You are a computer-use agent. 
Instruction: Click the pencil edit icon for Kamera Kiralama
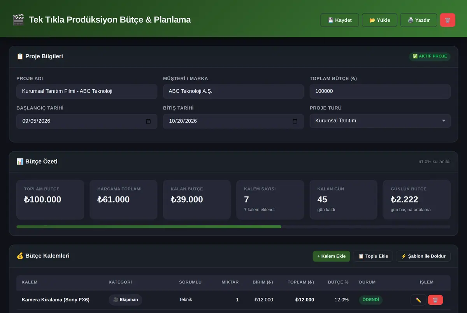click(x=418, y=300)
